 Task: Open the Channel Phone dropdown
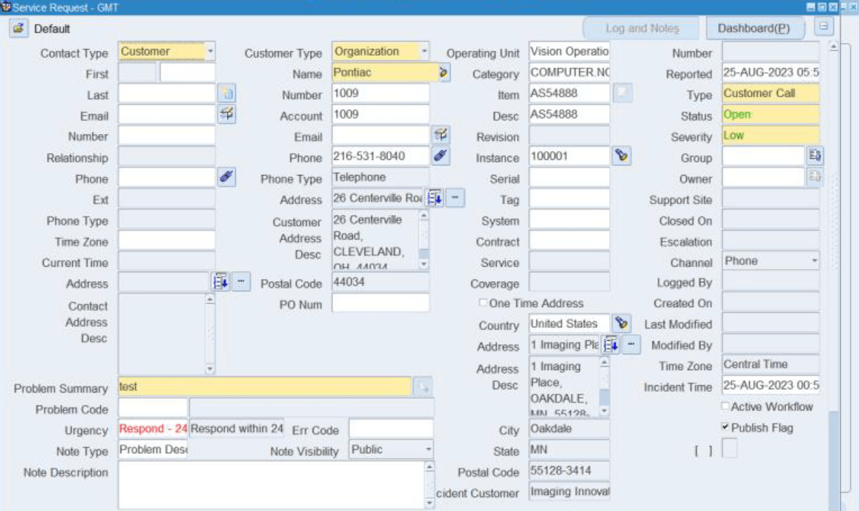point(815,261)
